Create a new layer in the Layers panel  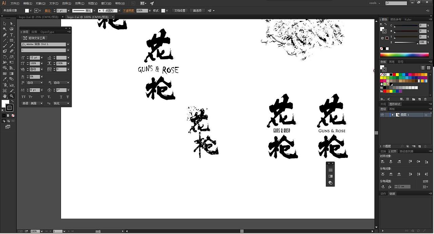pos(419,146)
